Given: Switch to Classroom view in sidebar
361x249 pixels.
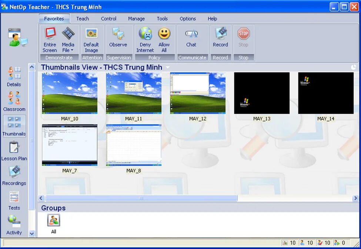Looking at the screenshot, I should tap(14, 102).
